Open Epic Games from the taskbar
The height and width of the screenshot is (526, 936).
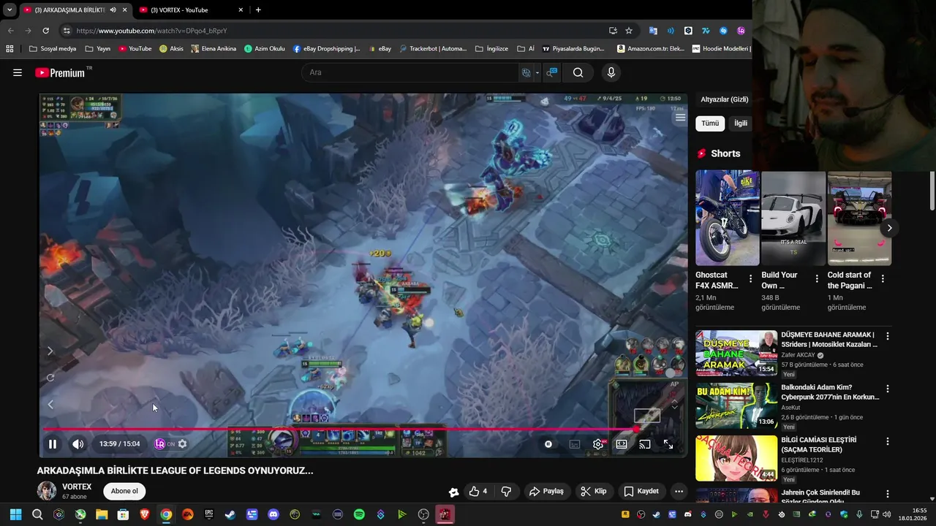coord(209,514)
